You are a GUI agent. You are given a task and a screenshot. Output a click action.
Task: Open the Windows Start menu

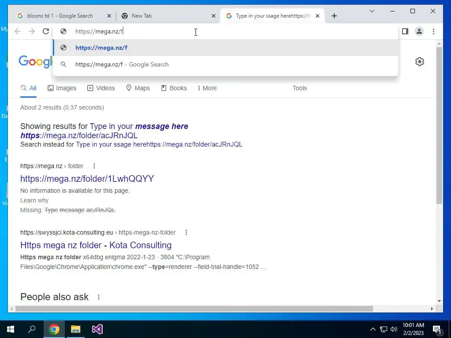11,329
